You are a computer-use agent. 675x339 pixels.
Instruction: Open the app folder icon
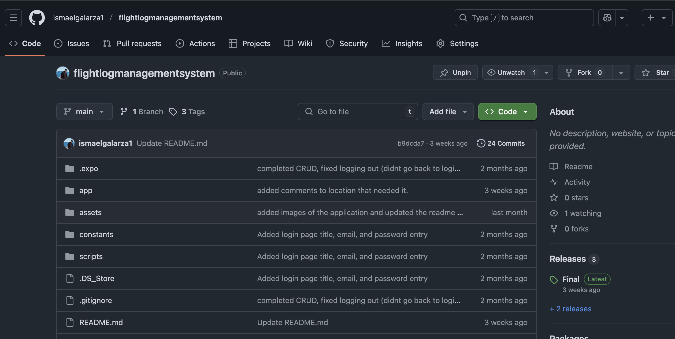70,190
